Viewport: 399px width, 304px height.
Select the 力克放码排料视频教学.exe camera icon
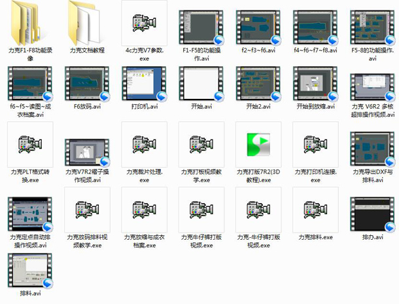pyautogui.click(x=87, y=210)
